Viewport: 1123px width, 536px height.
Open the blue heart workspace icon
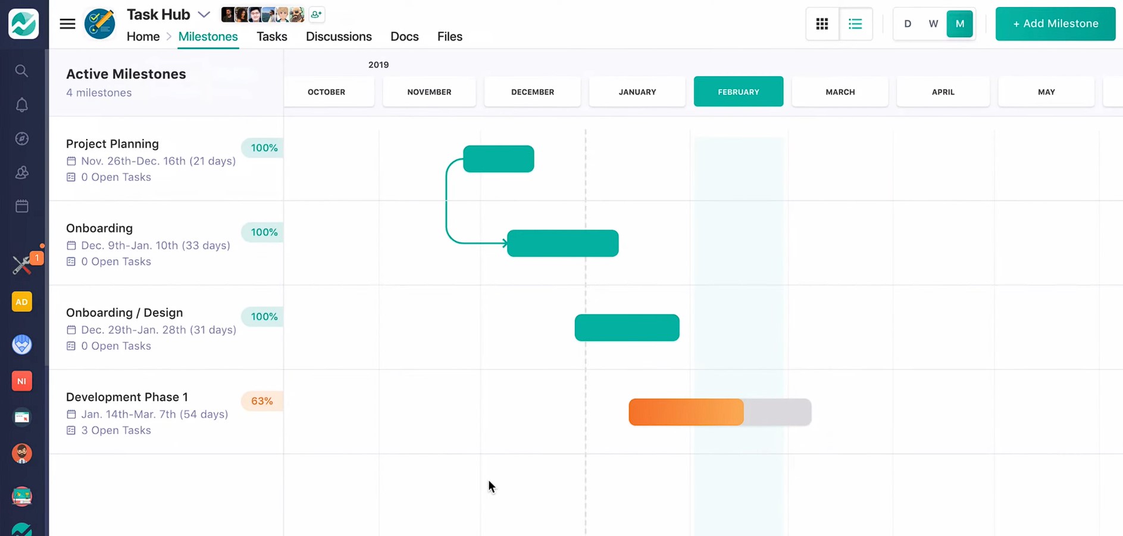pyautogui.click(x=21, y=344)
